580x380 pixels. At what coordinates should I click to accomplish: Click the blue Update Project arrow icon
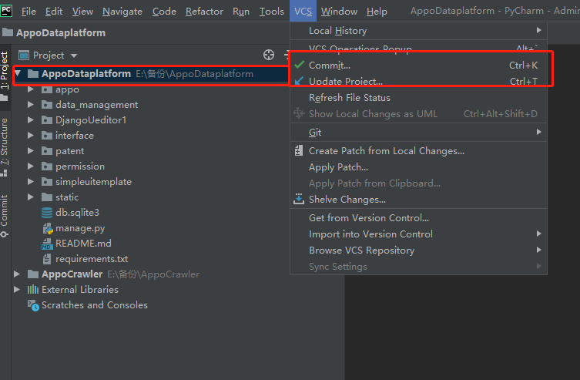300,81
